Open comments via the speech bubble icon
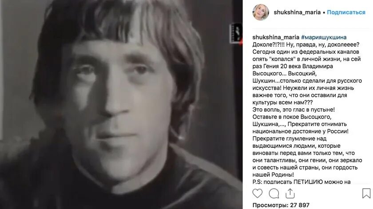The width and height of the screenshot is (373, 209). click(274, 193)
